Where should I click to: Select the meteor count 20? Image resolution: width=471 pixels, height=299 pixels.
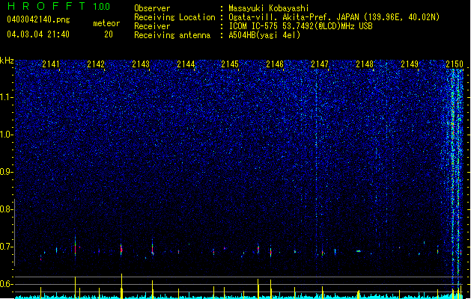pyautogui.click(x=109, y=34)
